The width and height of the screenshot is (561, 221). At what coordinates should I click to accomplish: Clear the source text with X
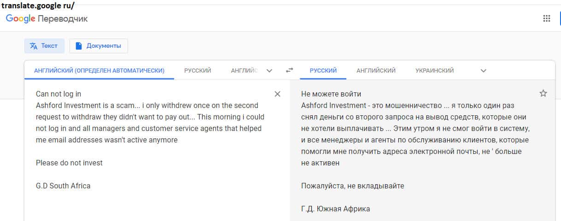pos(277,94)
